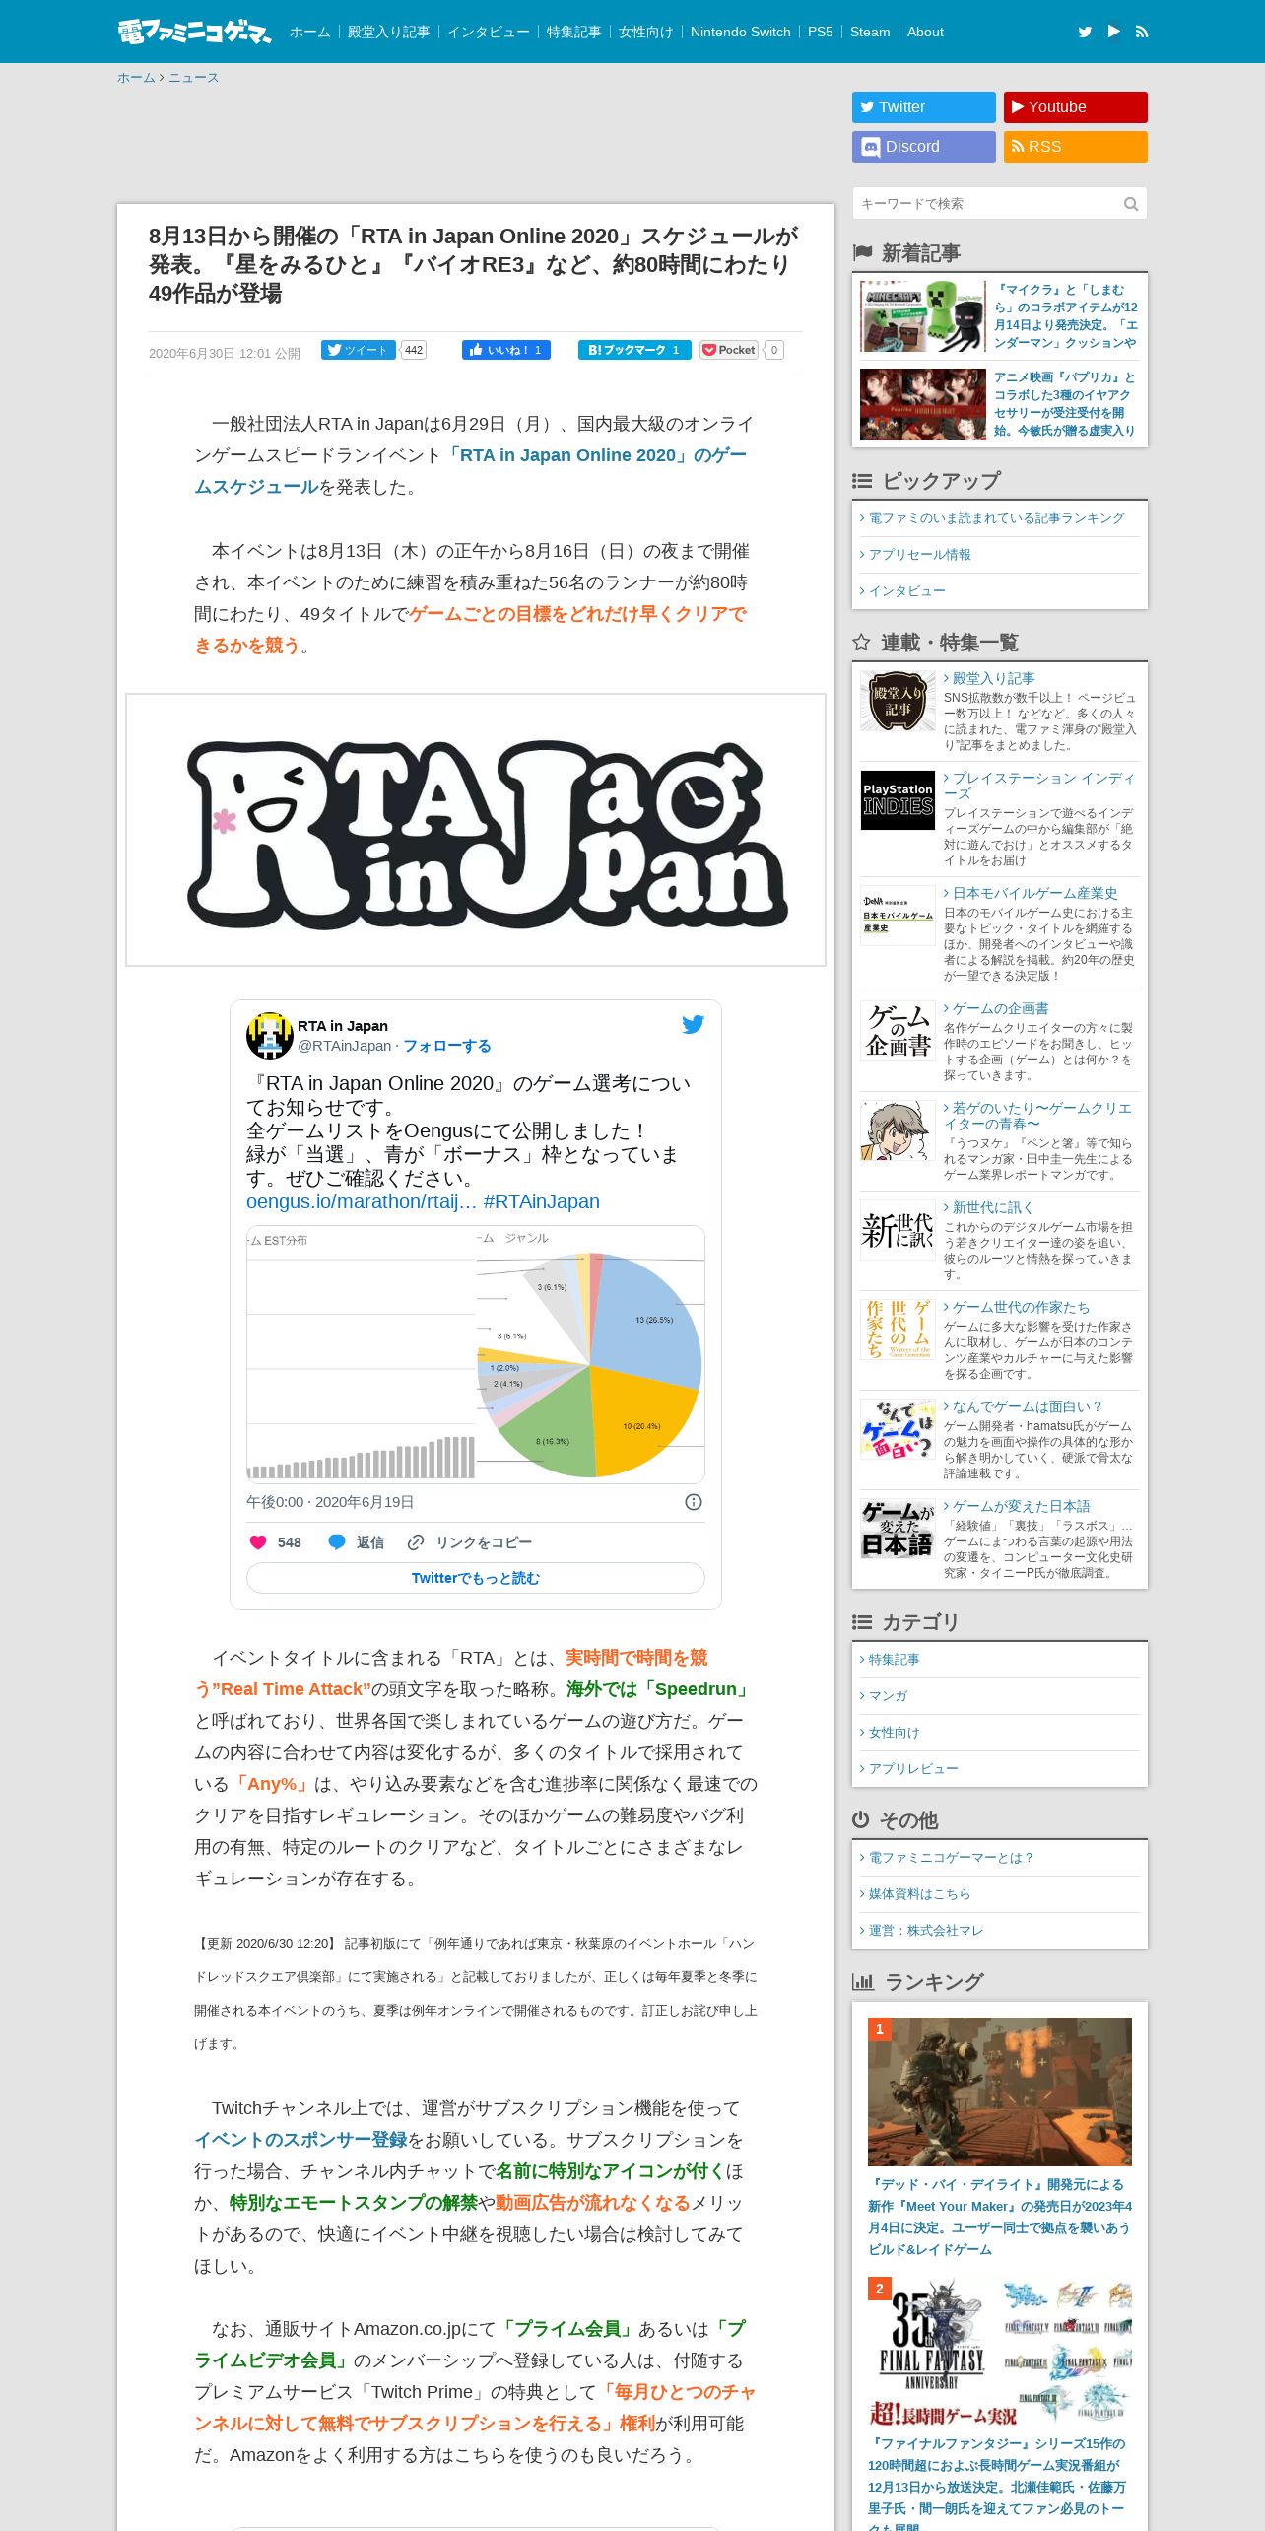Open なんでゲームは面白い? series link

point(1027,1406)
